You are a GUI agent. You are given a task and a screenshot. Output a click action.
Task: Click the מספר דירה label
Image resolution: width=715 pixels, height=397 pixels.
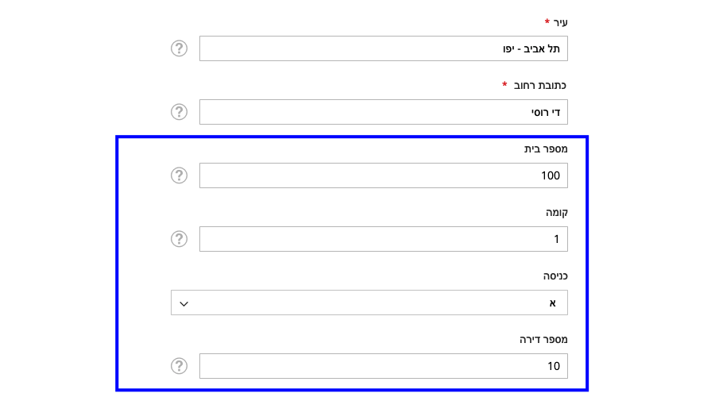(543, 340)
